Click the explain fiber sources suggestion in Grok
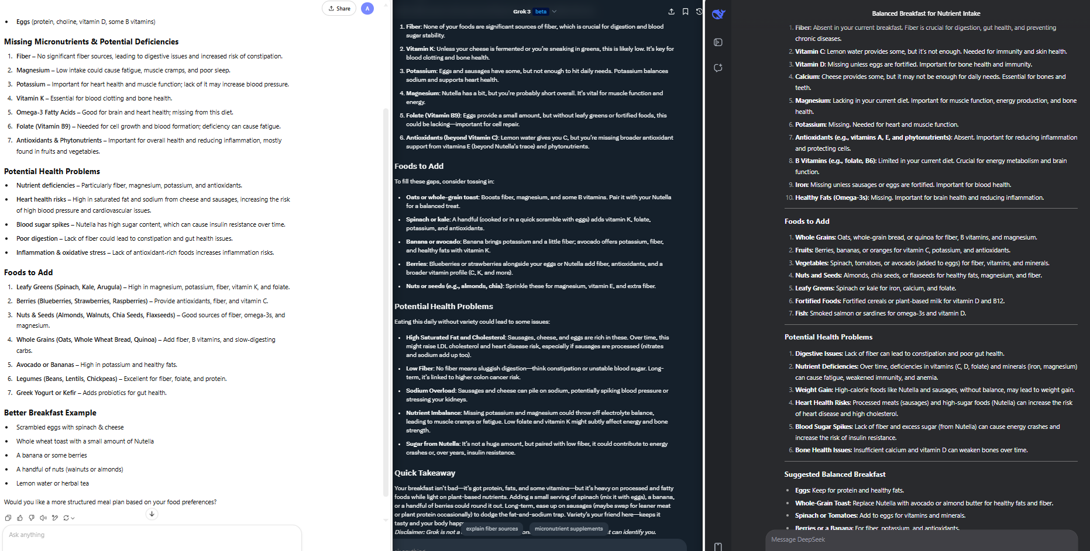This screenshot has width=1090, height=551. point(492,529)
